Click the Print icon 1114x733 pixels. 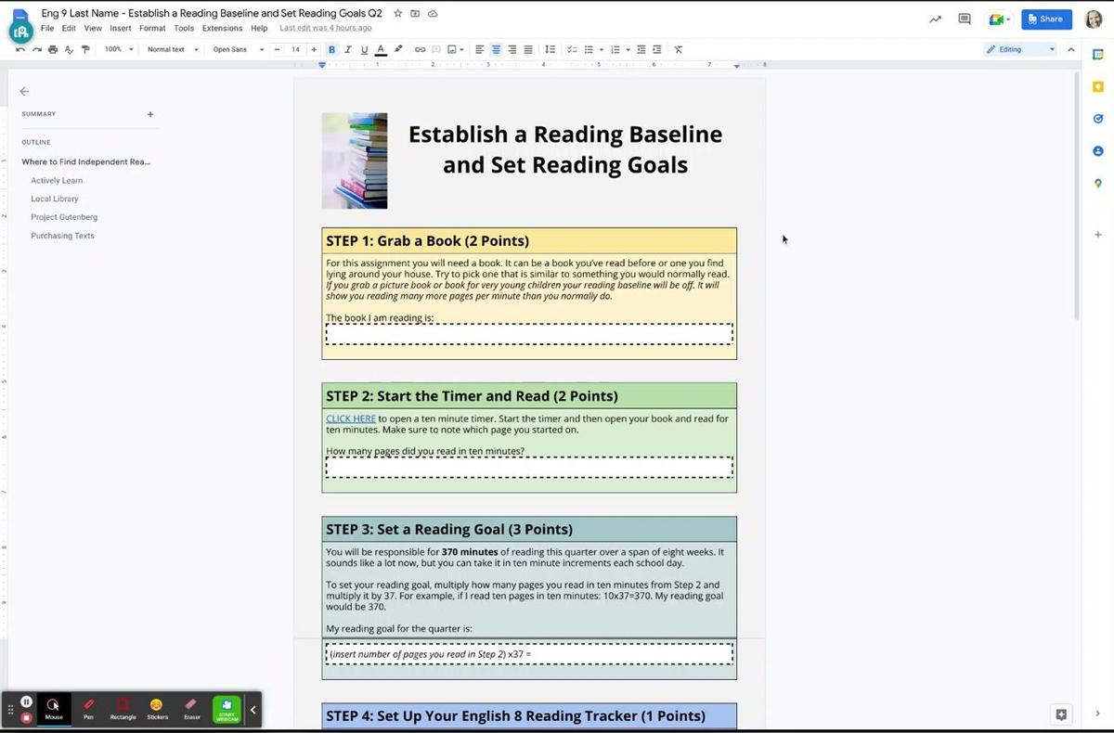point(52,49)
